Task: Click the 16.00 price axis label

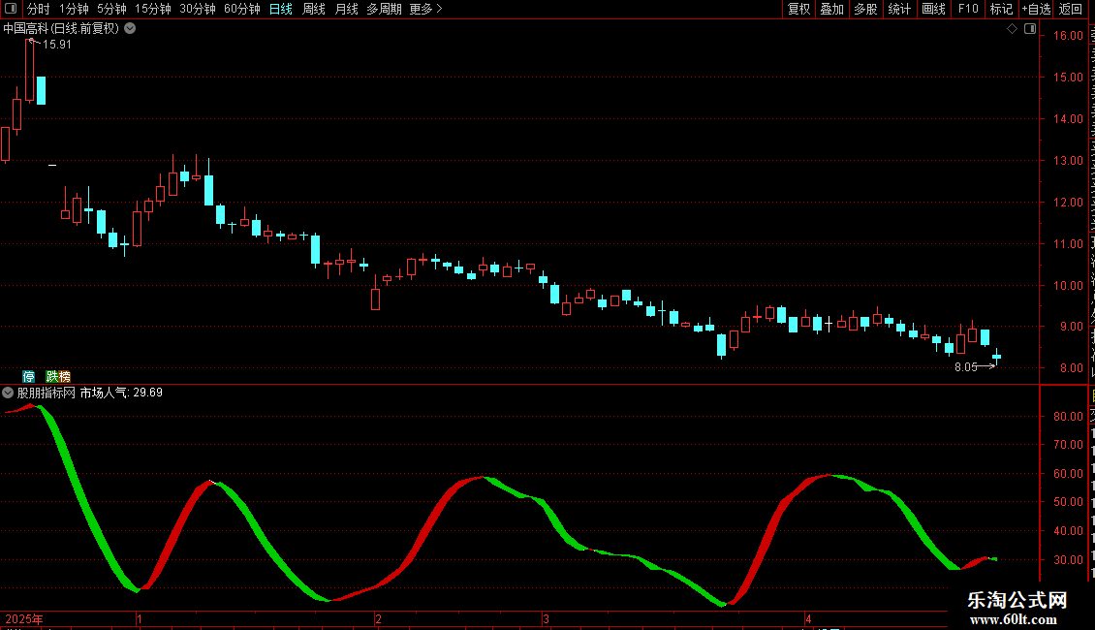Action: 1068,36
